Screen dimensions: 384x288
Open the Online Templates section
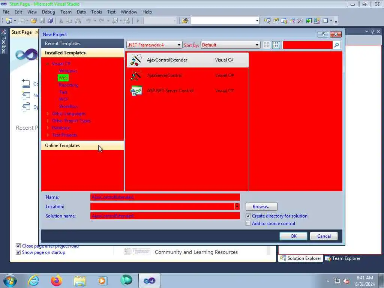pyautogui.click(x=82, y=145)
